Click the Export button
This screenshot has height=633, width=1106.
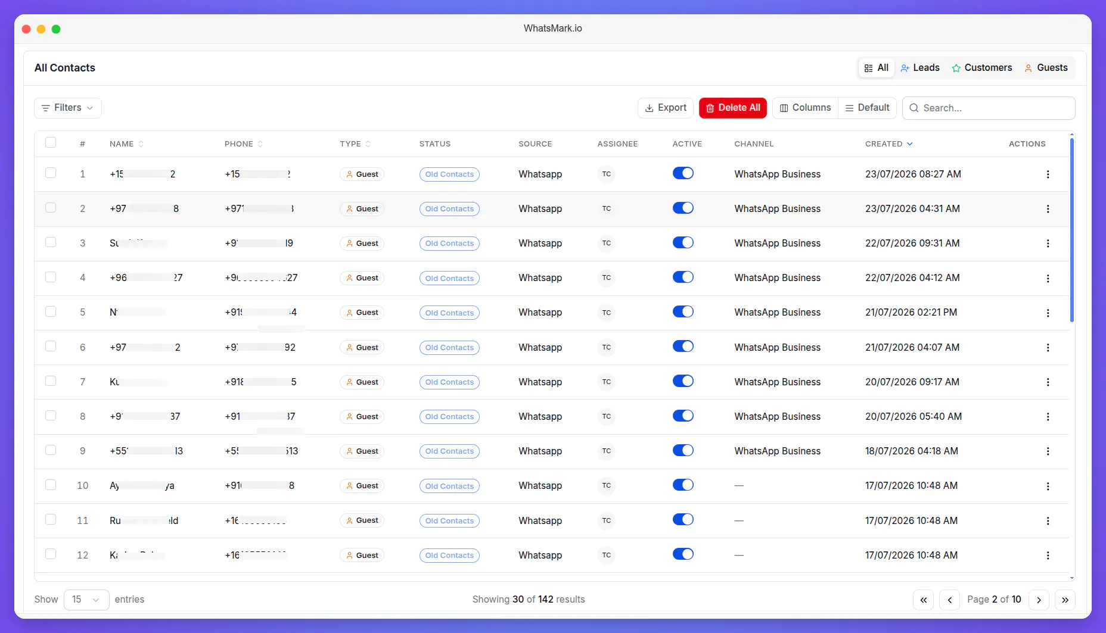[x=666, y=108]
